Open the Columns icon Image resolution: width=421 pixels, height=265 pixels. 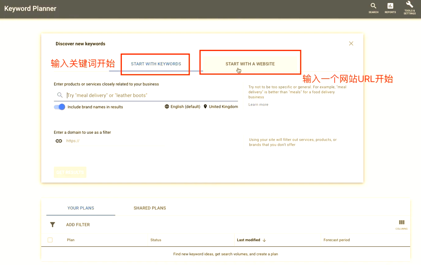pos(402,224)
